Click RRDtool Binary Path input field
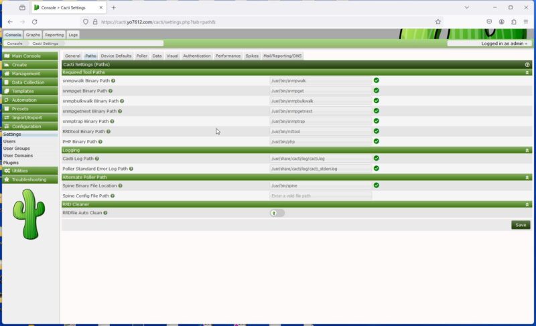Image resolution: width=536 pixels, height=326 pixels. (x=321, y=131)
